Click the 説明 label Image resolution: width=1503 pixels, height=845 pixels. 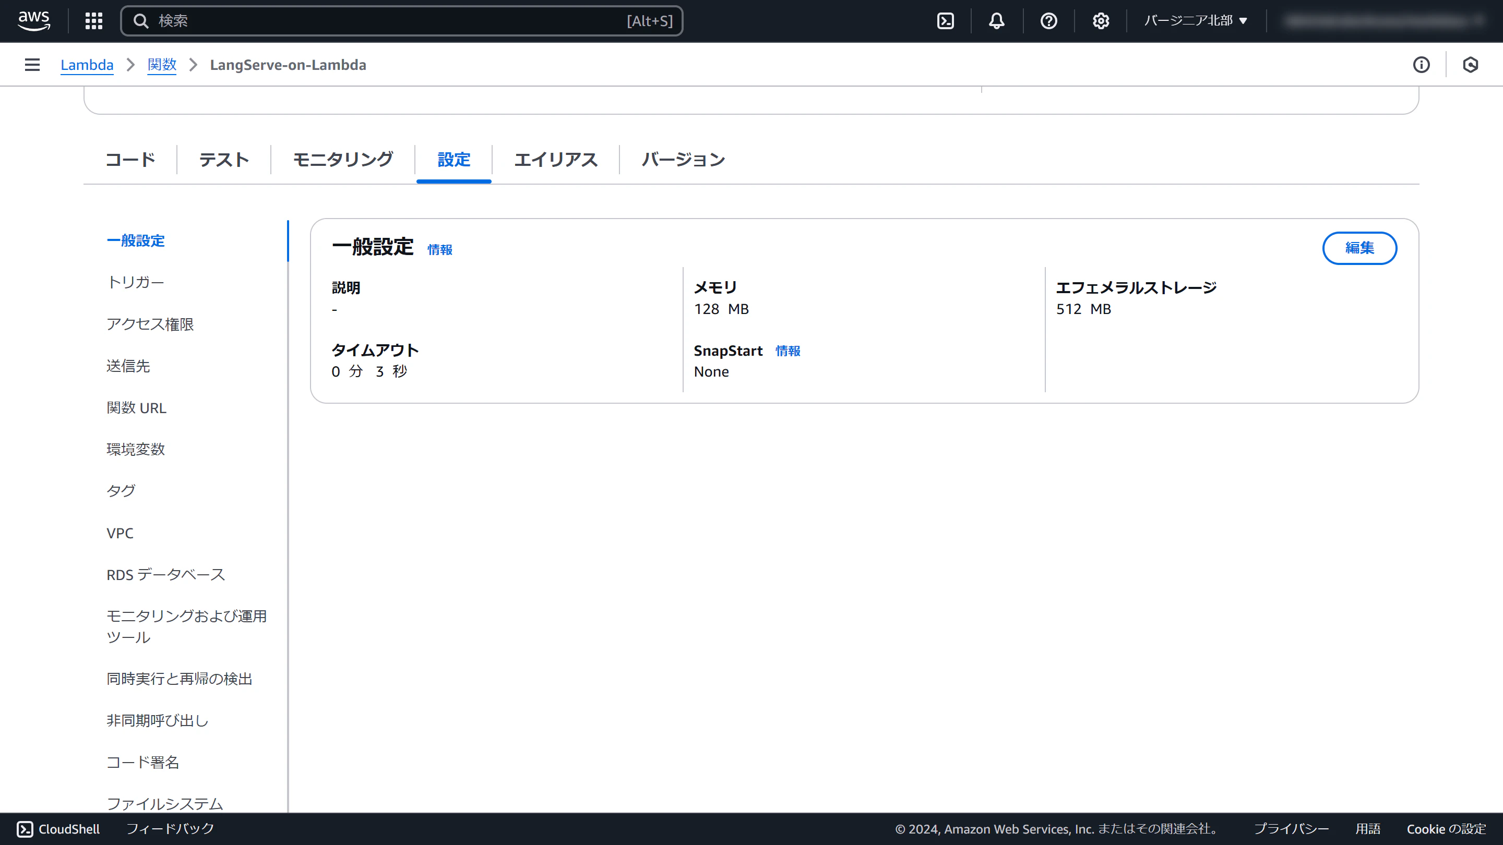pos(346,287)
